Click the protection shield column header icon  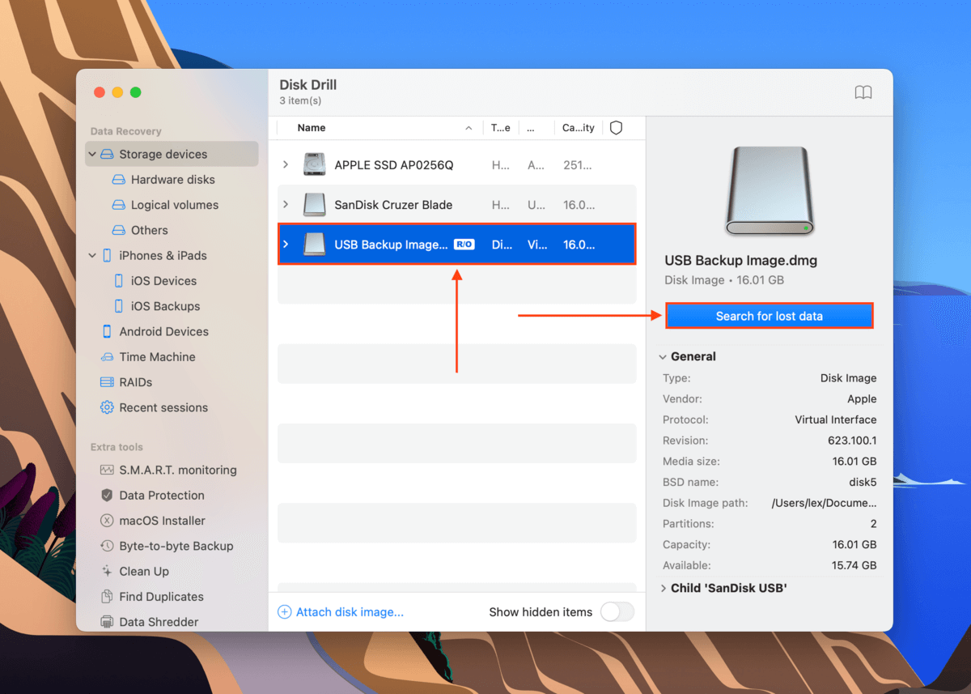pos(616,128)
